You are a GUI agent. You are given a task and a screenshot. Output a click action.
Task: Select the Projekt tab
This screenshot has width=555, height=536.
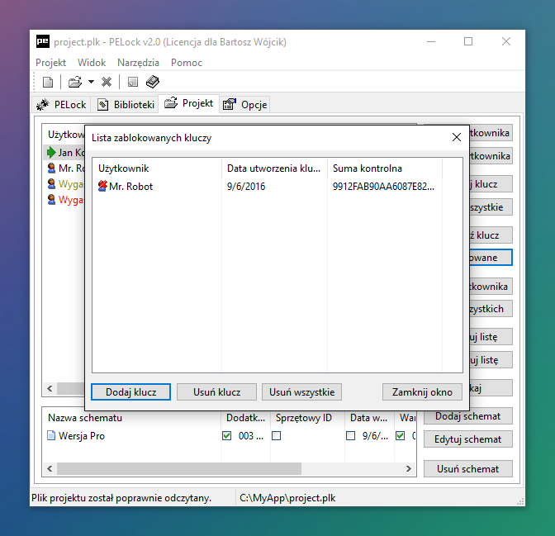click(x=189, y=103)
